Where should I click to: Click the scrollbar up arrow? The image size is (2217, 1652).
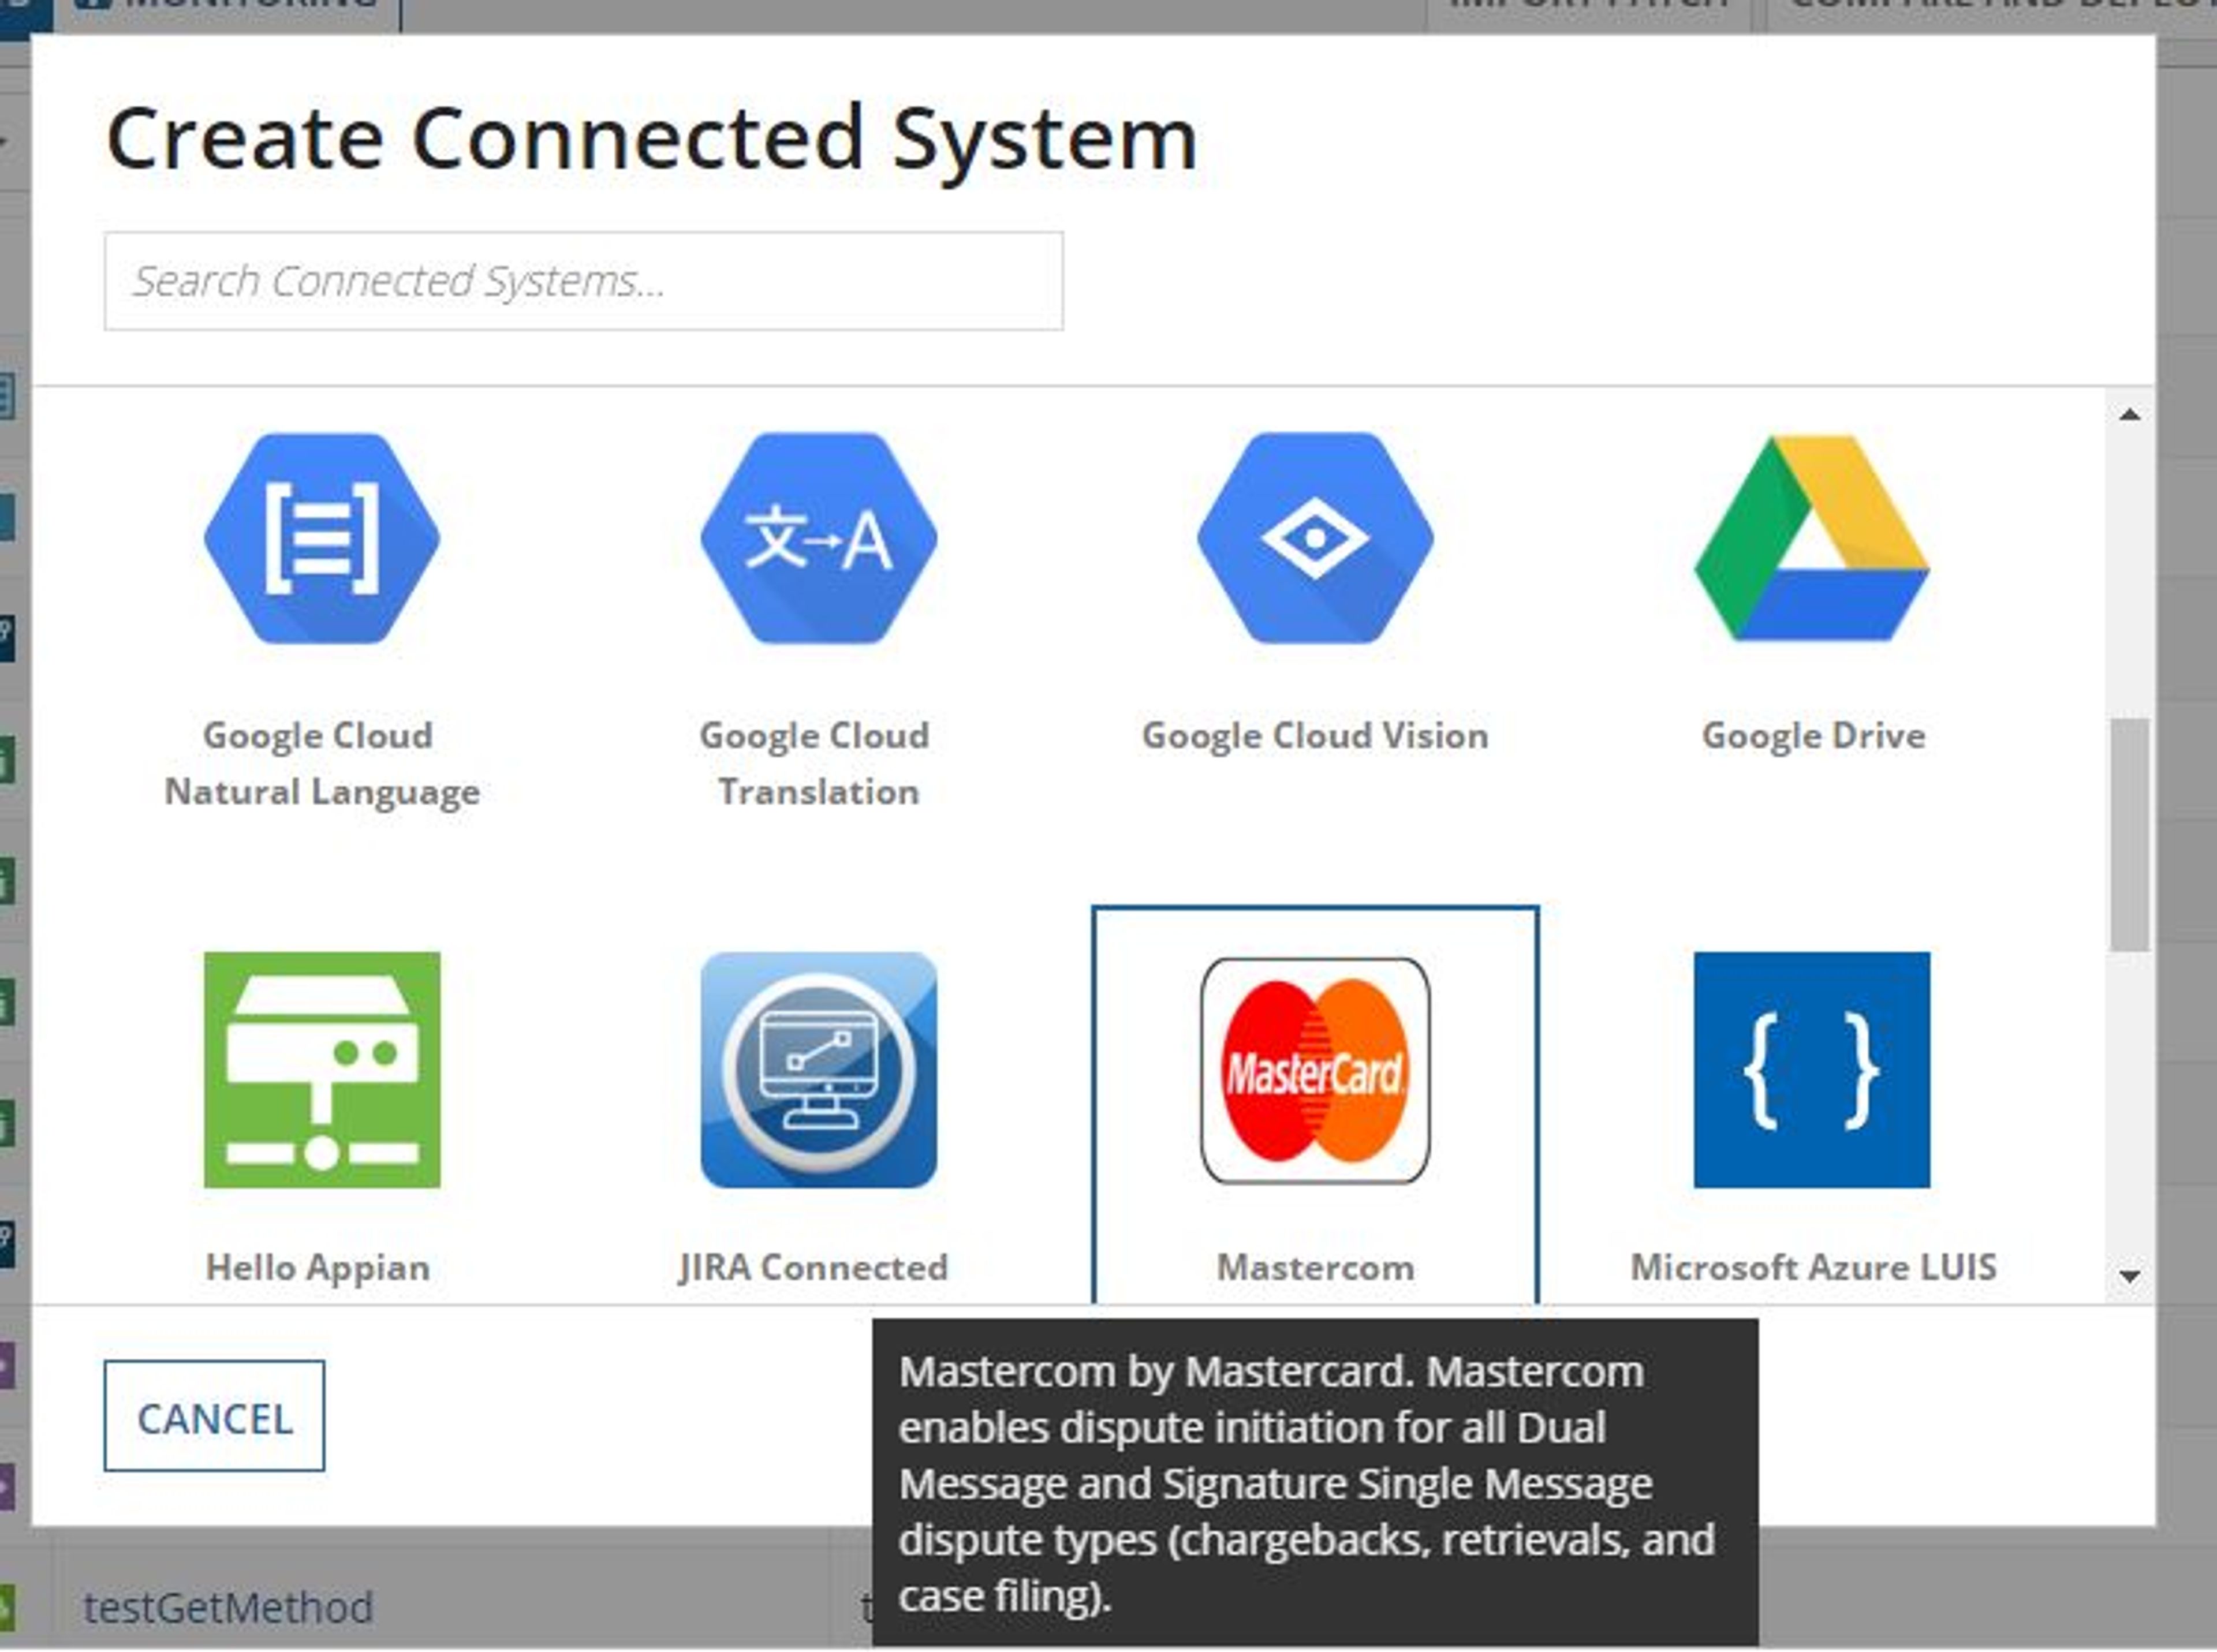click(x=2130, y=414)
